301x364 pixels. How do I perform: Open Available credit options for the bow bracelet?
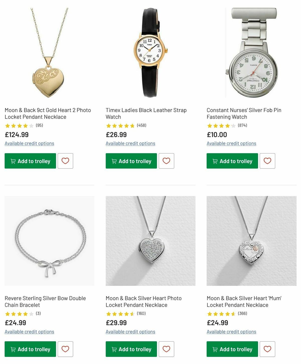[29, 331]
